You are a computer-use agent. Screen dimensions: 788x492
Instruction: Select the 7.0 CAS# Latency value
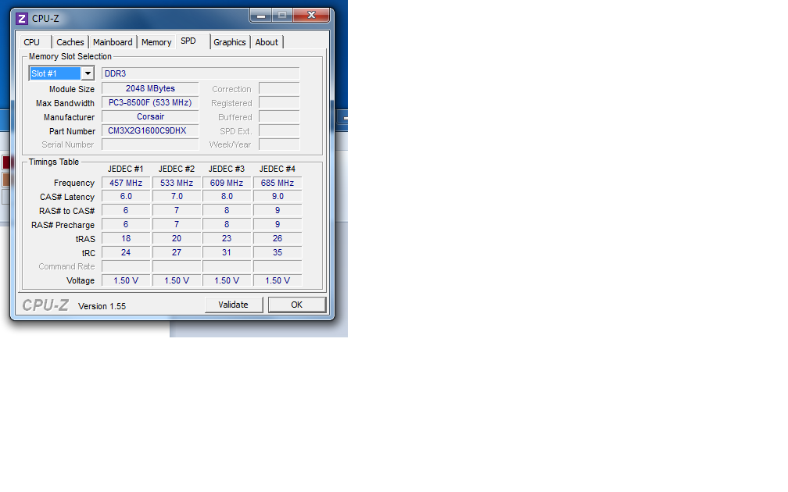(x=177, y=196)
